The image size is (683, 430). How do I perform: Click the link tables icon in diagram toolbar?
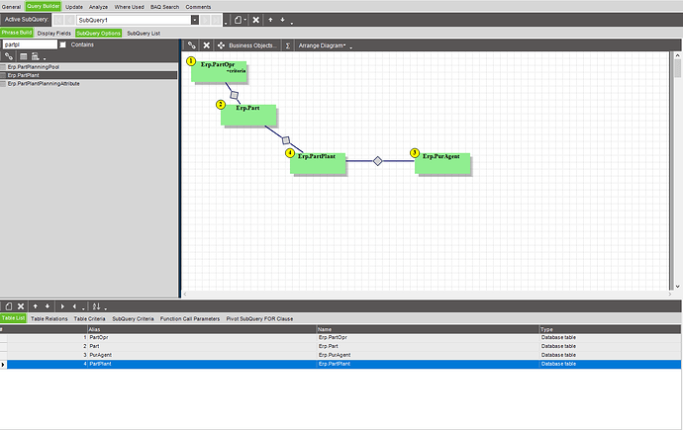192,45
